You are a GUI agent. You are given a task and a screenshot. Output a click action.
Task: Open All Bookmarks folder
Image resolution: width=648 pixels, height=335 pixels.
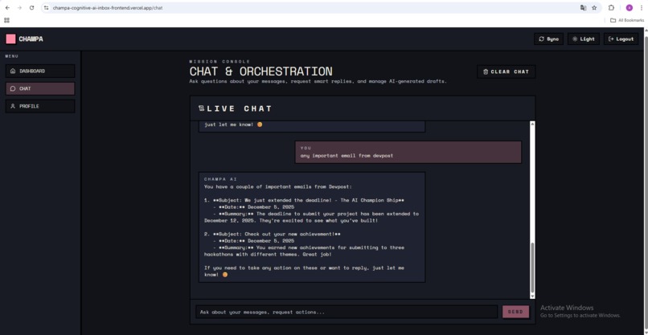click(x=627, y=20)
